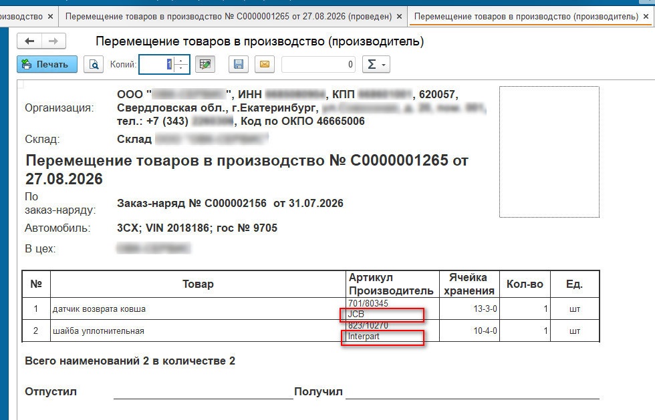Open the sum function dropdown

click(376, 64)
